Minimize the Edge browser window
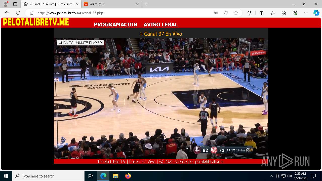 point(293,4)
